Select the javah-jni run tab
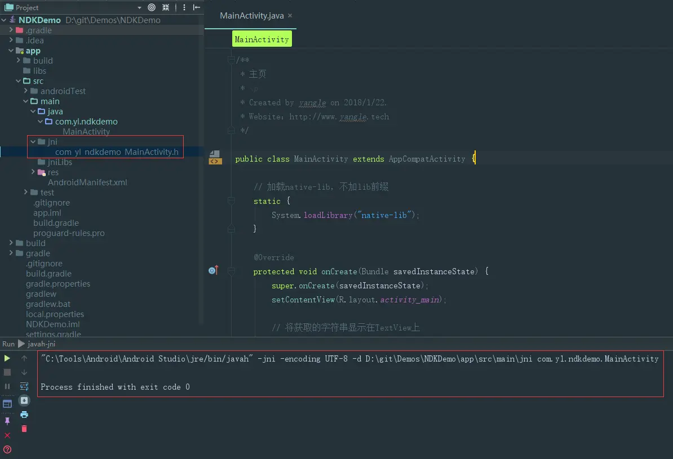Image resolution: width=673 pixels, height=459 pixels. click(x=37, y=344)
